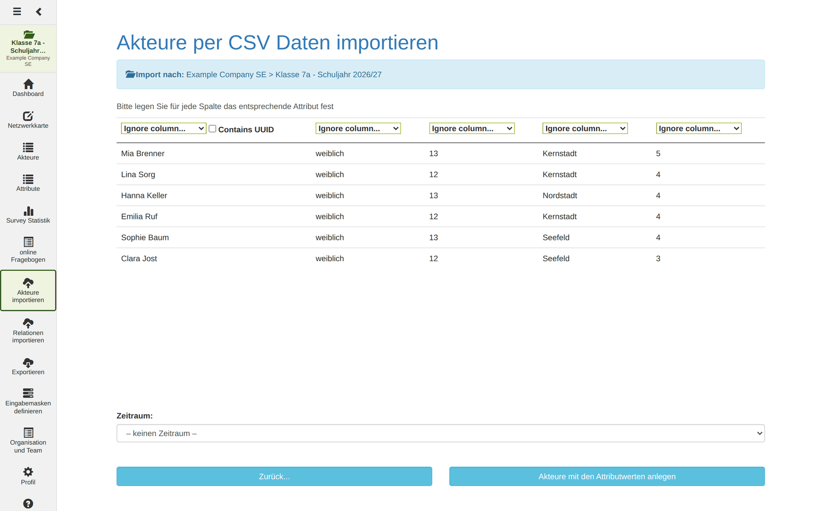Screen dimensions: 819x511
Task: Collapse sidebar with the left chevron
Action: pos(39,11)
